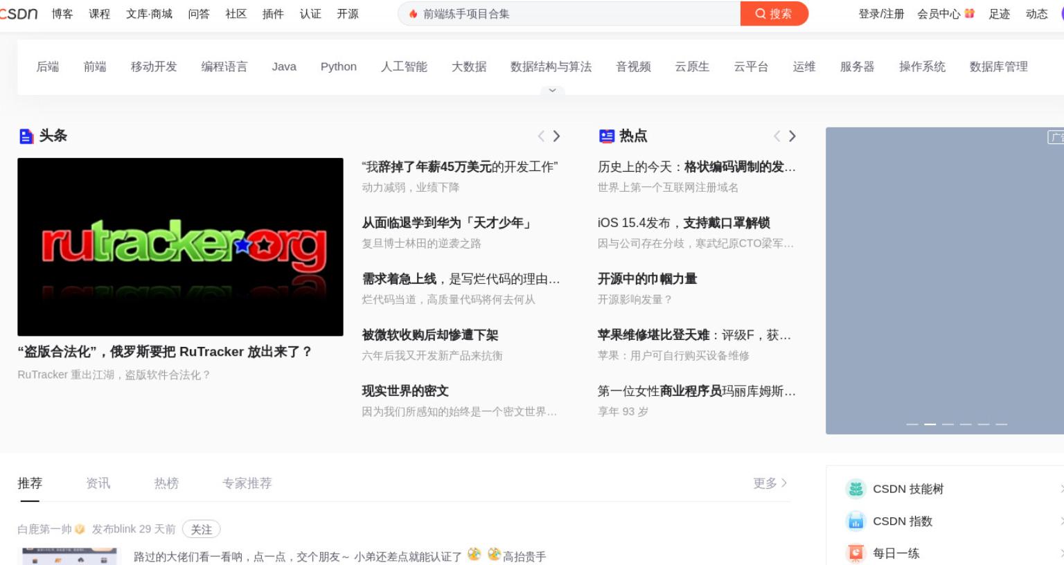Click the fire icon in search box

(x=414, y=14)
